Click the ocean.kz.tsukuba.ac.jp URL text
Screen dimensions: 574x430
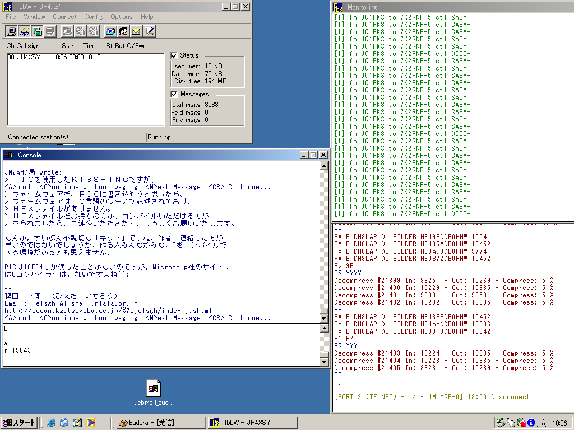108,310
